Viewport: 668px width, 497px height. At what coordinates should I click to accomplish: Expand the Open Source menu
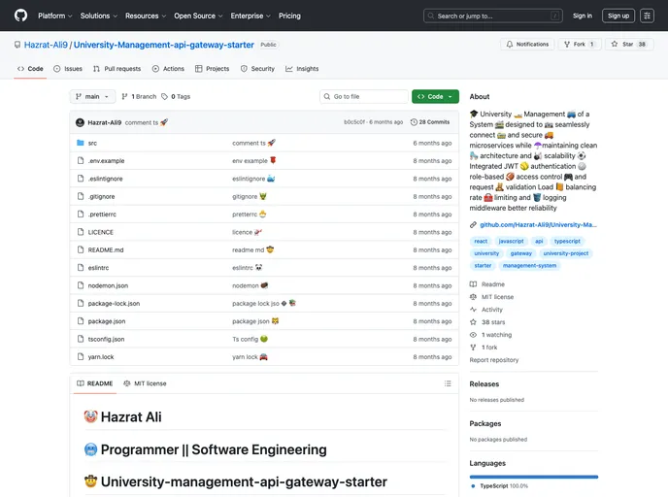point(198,16)
